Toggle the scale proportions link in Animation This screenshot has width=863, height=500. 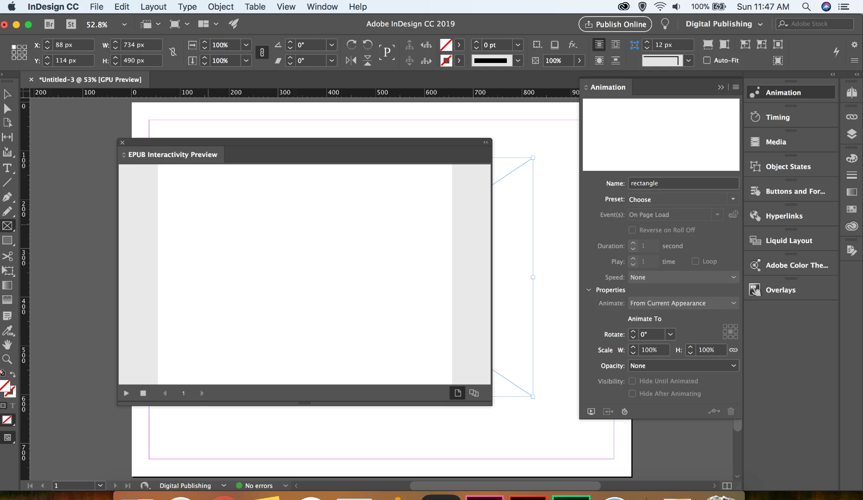point(733,350)
